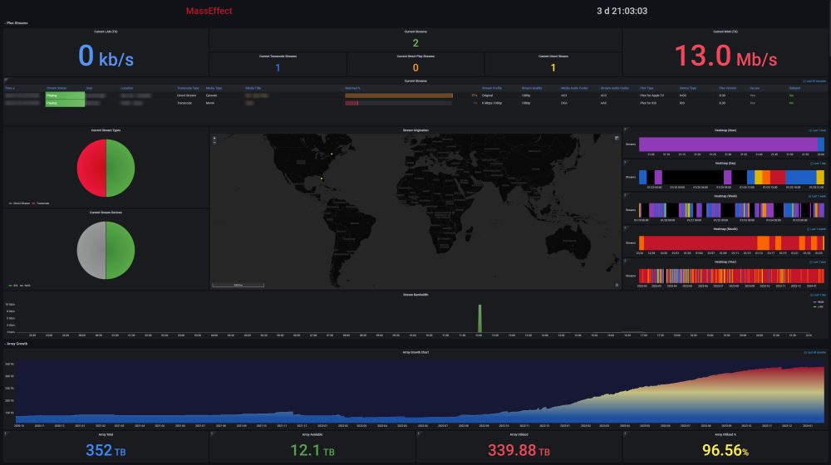Open the Array Available panel info corner
831x465 pixels.
tap(213, 433)
